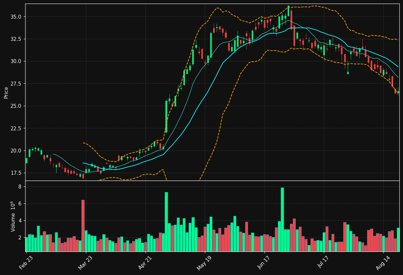Image resolution: width=403 pixels, height=275 pixels.
Task: Click the 32.5 price axis label
Action: [16, 39]
